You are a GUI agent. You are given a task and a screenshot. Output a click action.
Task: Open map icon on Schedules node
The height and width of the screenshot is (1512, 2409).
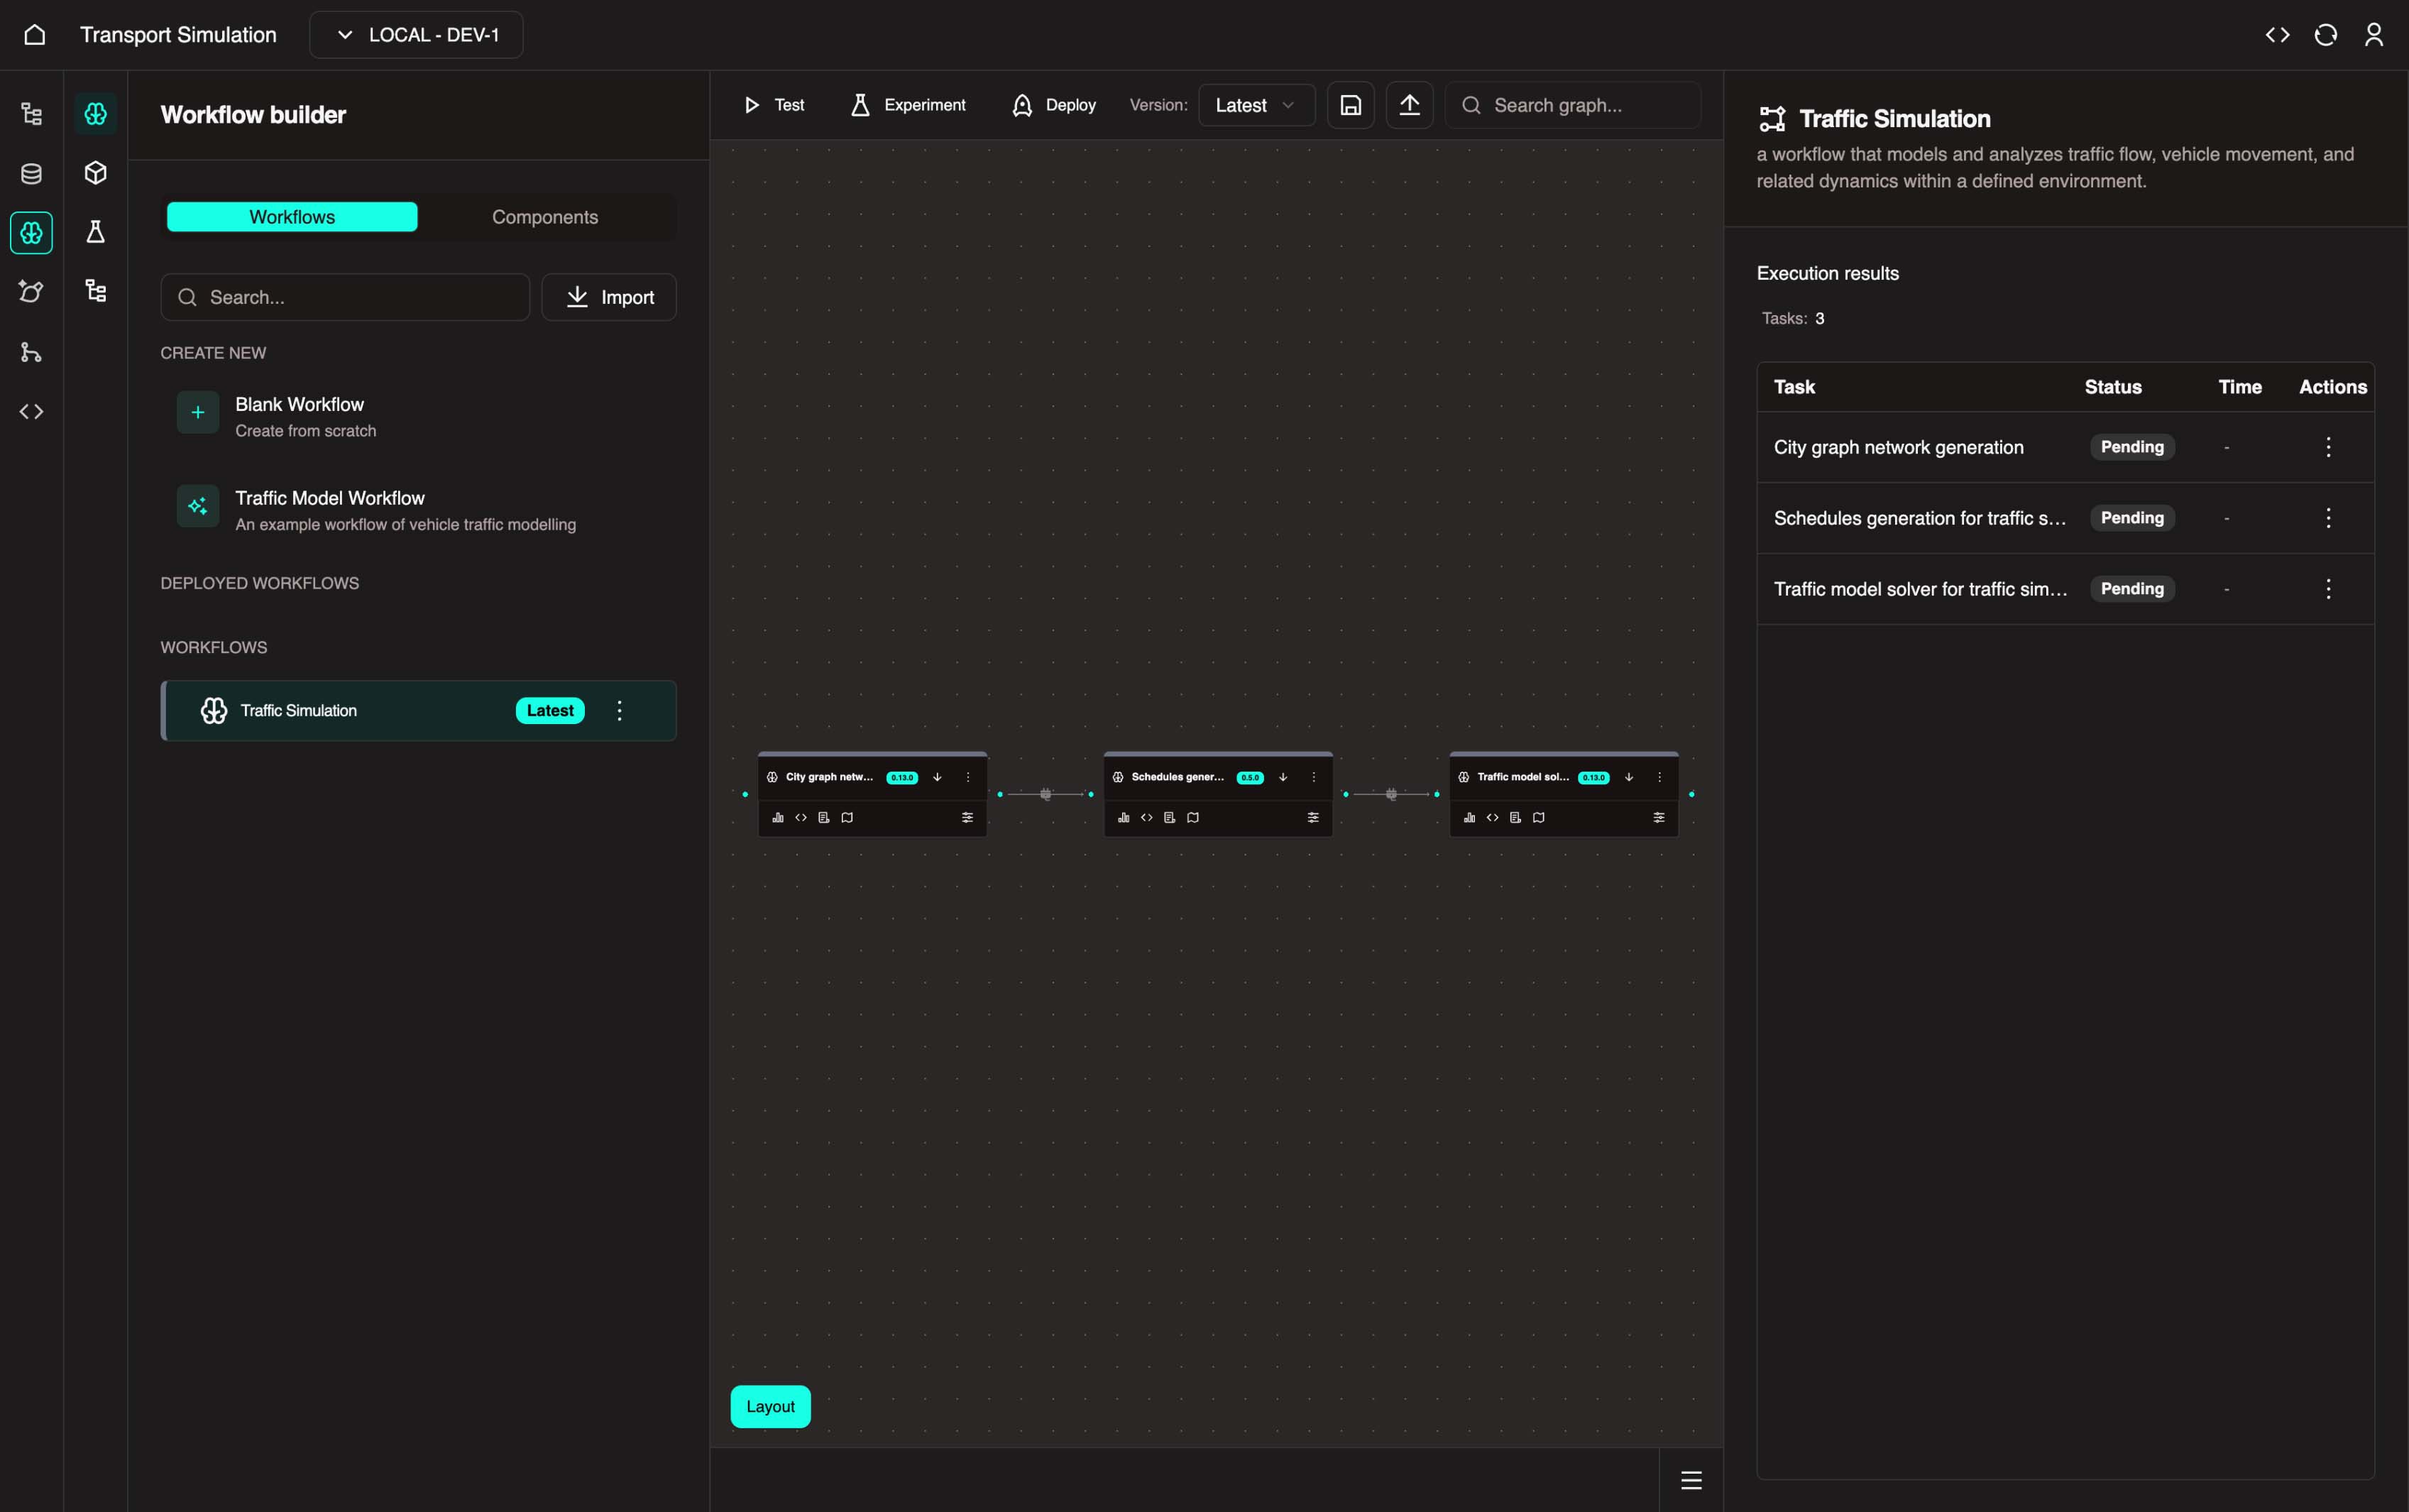click(x=1192, y=818)
